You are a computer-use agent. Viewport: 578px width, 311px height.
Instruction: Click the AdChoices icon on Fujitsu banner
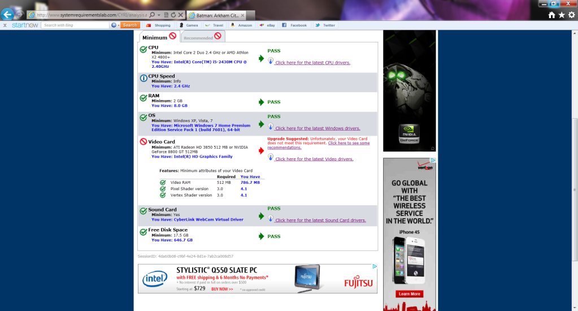click(375, 266)
